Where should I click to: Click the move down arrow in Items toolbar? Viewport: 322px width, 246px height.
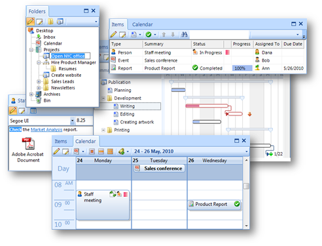pos(173,35)
